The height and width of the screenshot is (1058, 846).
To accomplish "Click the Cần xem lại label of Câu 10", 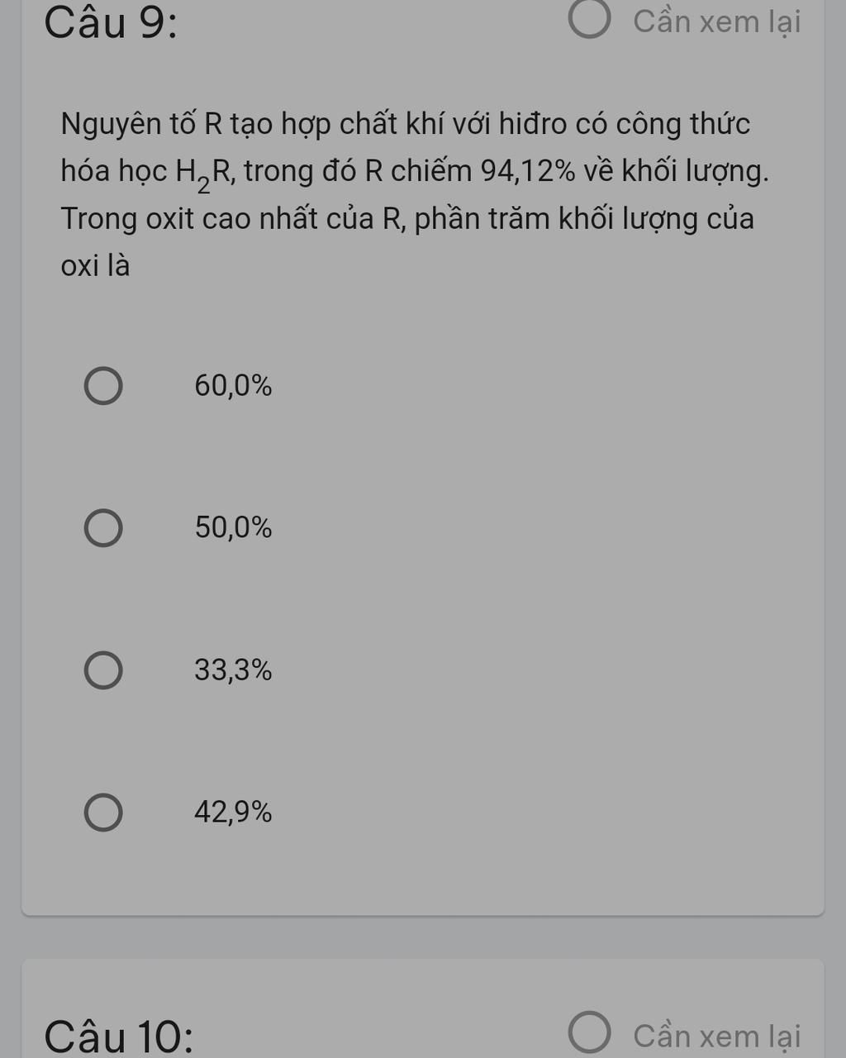I will 717,1037.
